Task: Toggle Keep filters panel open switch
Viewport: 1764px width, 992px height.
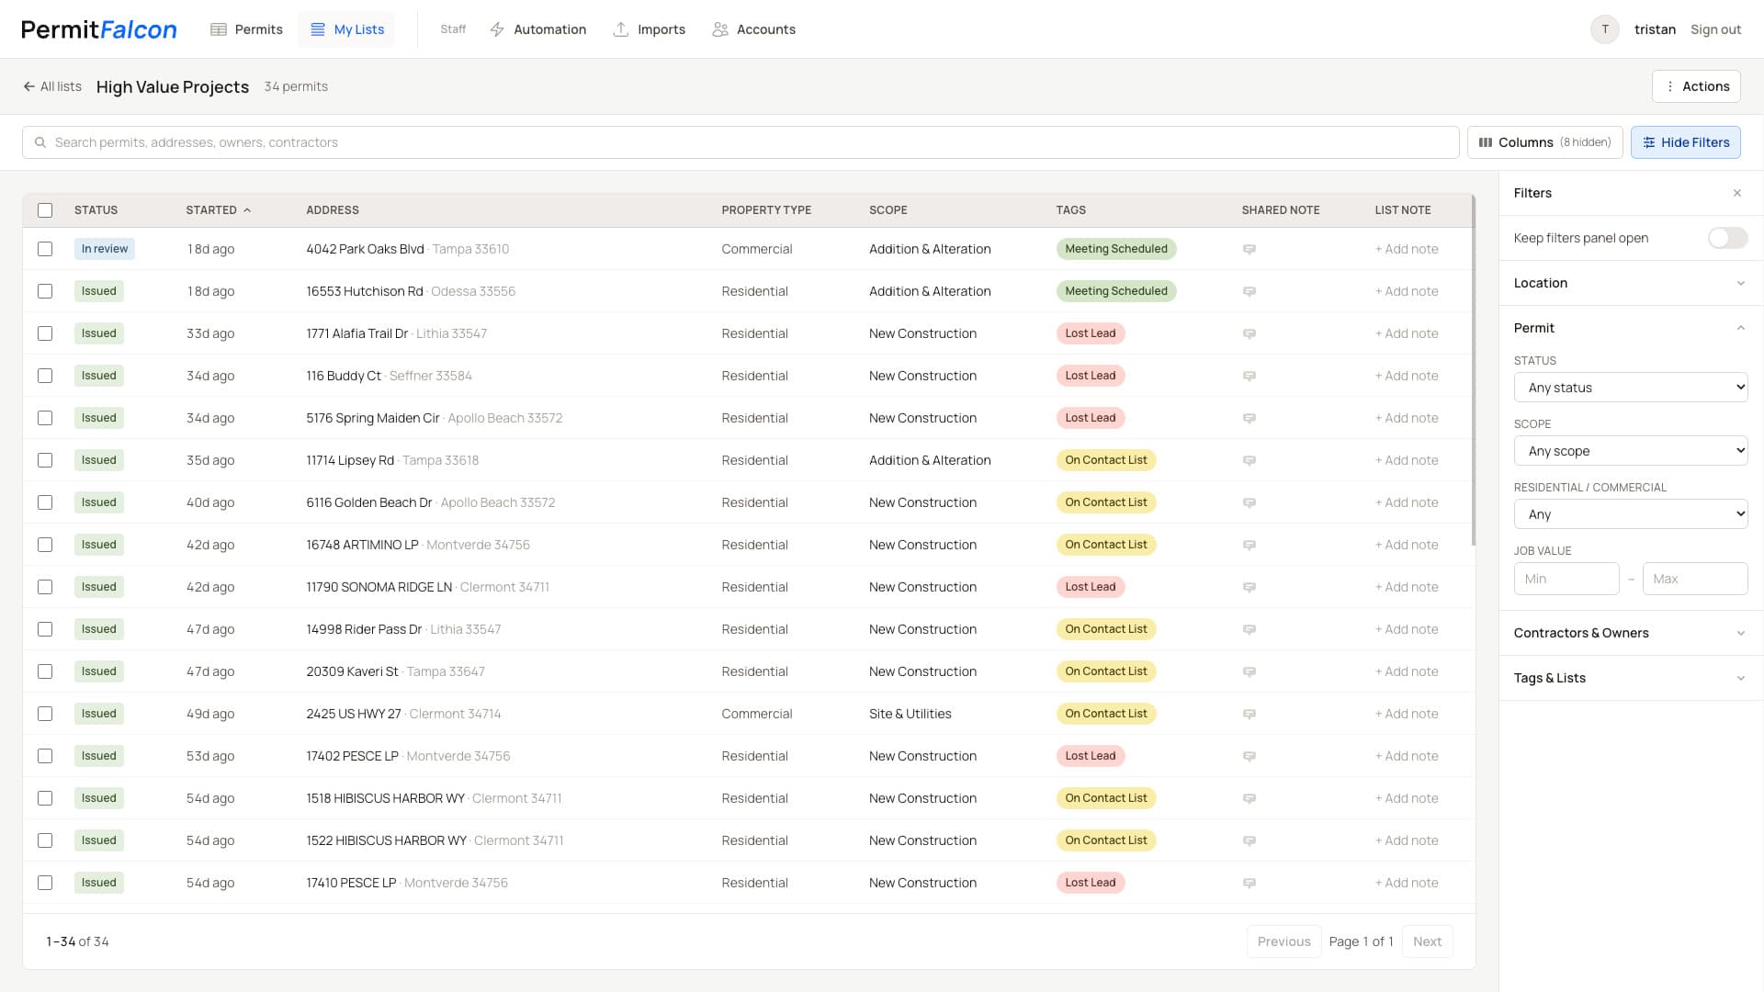Action: point(1727,238)
